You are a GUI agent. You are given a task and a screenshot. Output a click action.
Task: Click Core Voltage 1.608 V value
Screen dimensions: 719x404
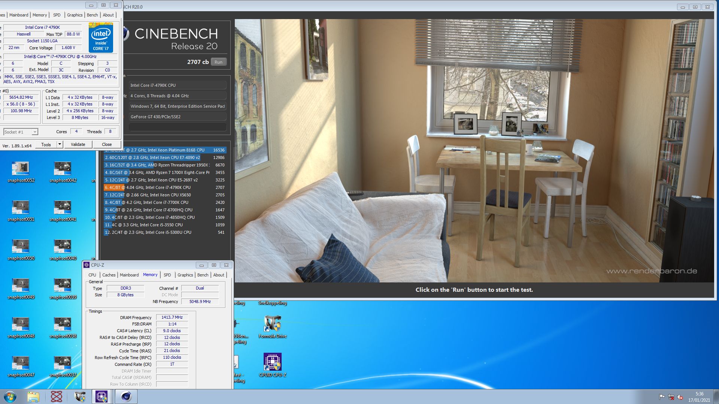68,48
